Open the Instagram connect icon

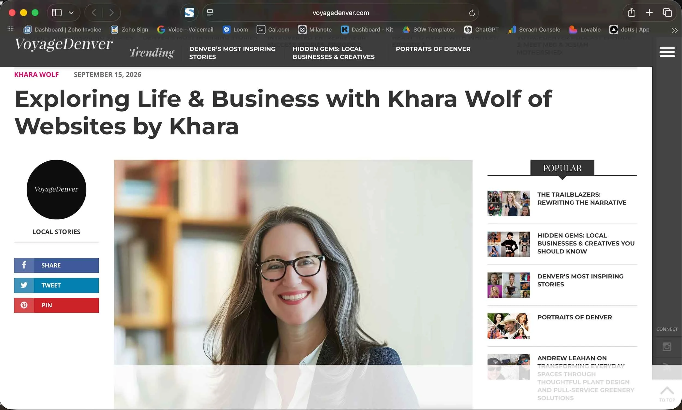coord(666,346)
